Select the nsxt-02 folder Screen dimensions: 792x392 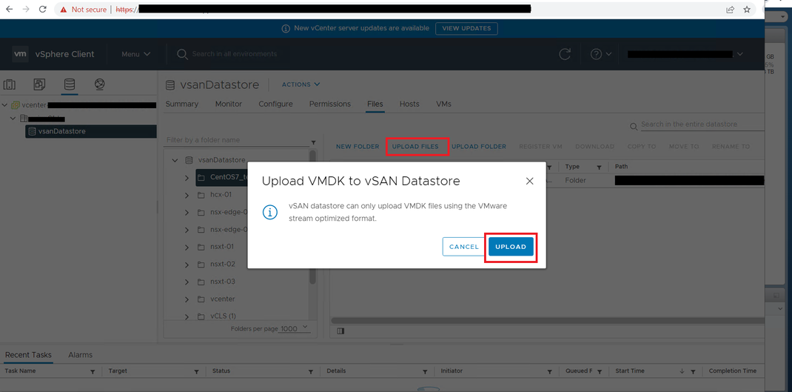(x=222, y=265)
